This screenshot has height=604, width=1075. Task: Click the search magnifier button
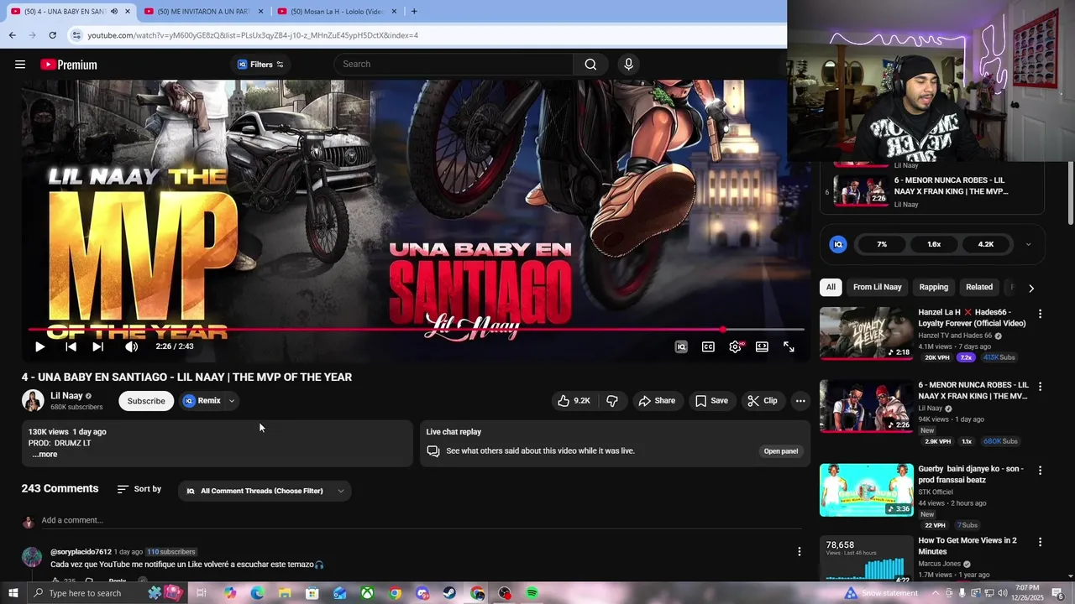[590, 65]
